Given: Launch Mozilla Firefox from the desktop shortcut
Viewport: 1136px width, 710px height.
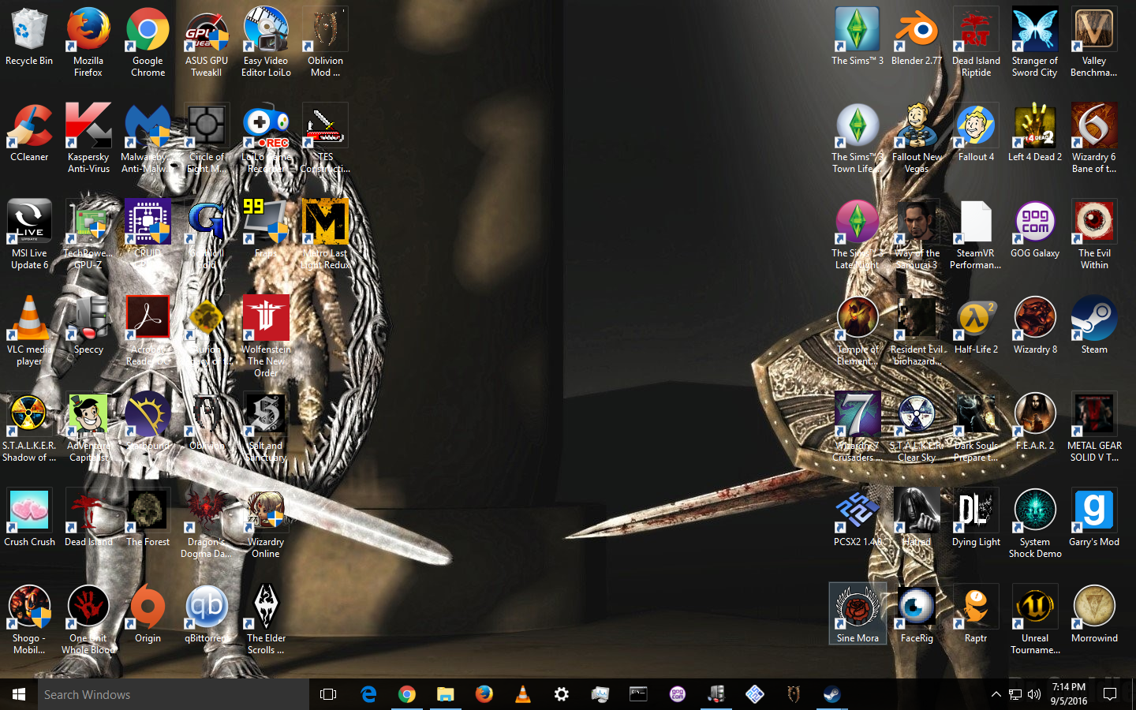Looking at the screenshot, I should tap(88, 43).
